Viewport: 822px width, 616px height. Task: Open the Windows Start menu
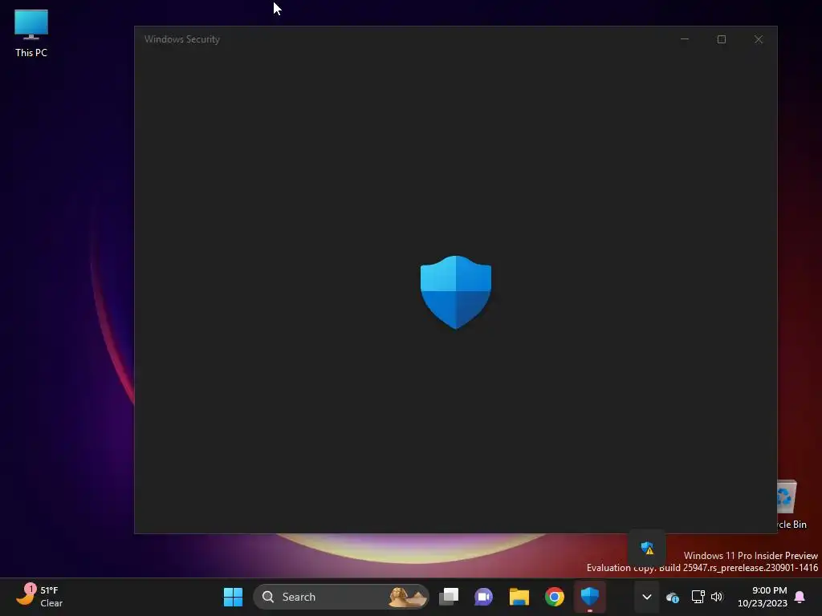233,597
